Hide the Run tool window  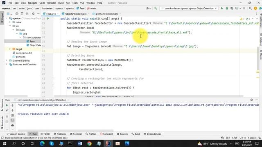[257, 100]
